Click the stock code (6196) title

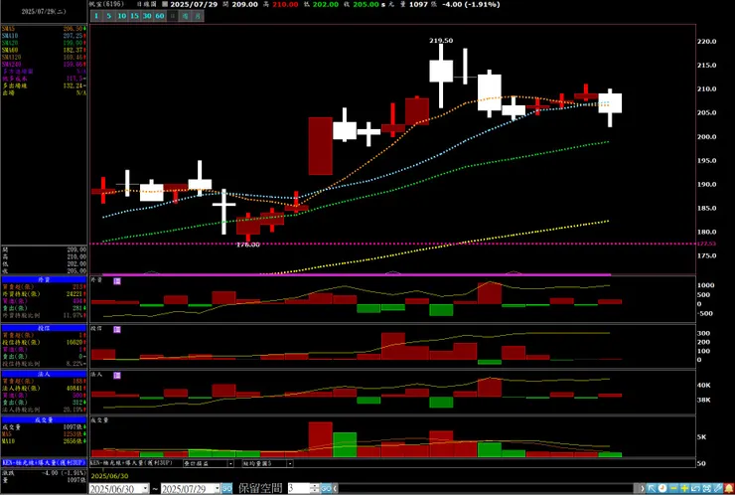pos(107,4)
